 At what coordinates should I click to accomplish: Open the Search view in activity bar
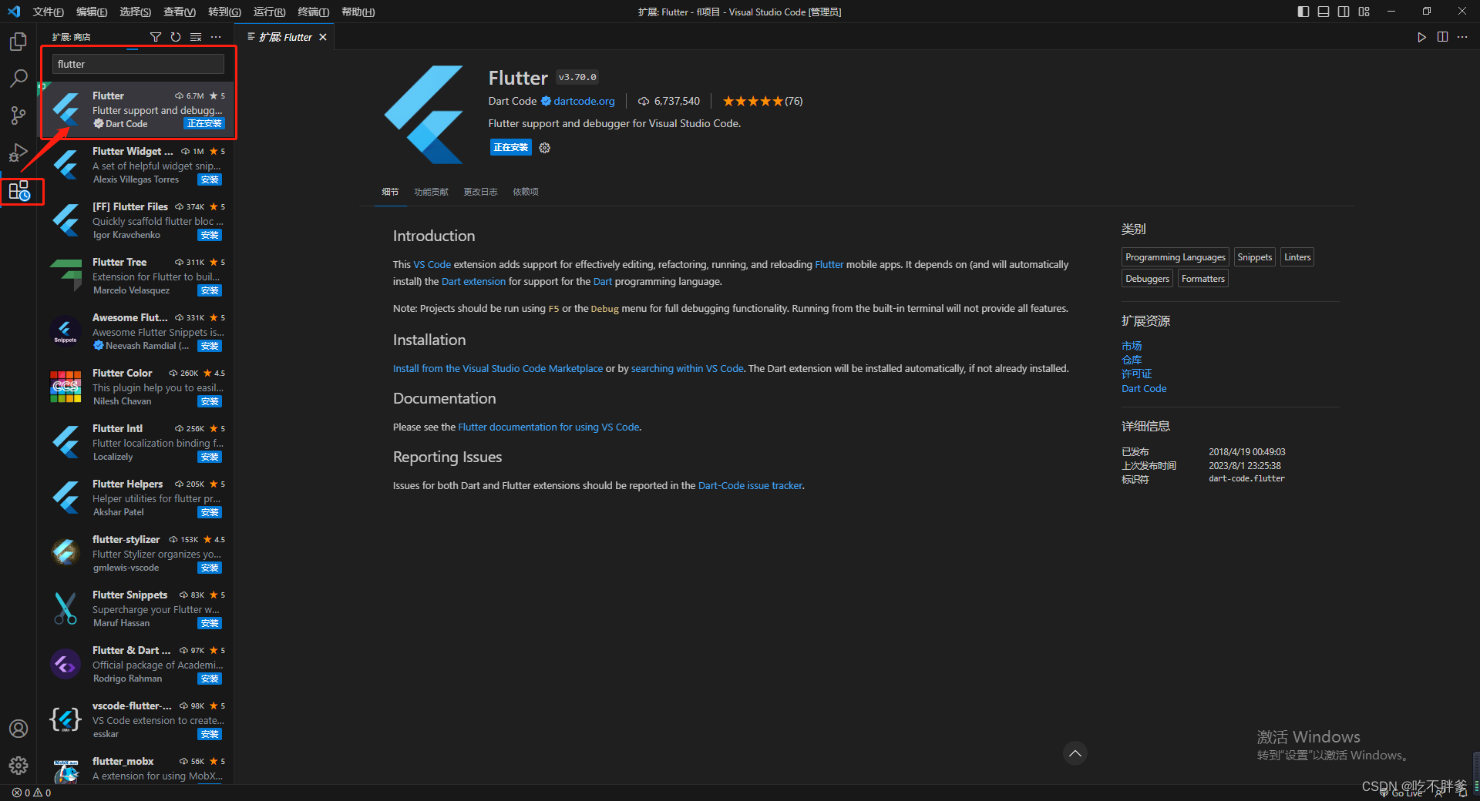(x=18, y=79)
